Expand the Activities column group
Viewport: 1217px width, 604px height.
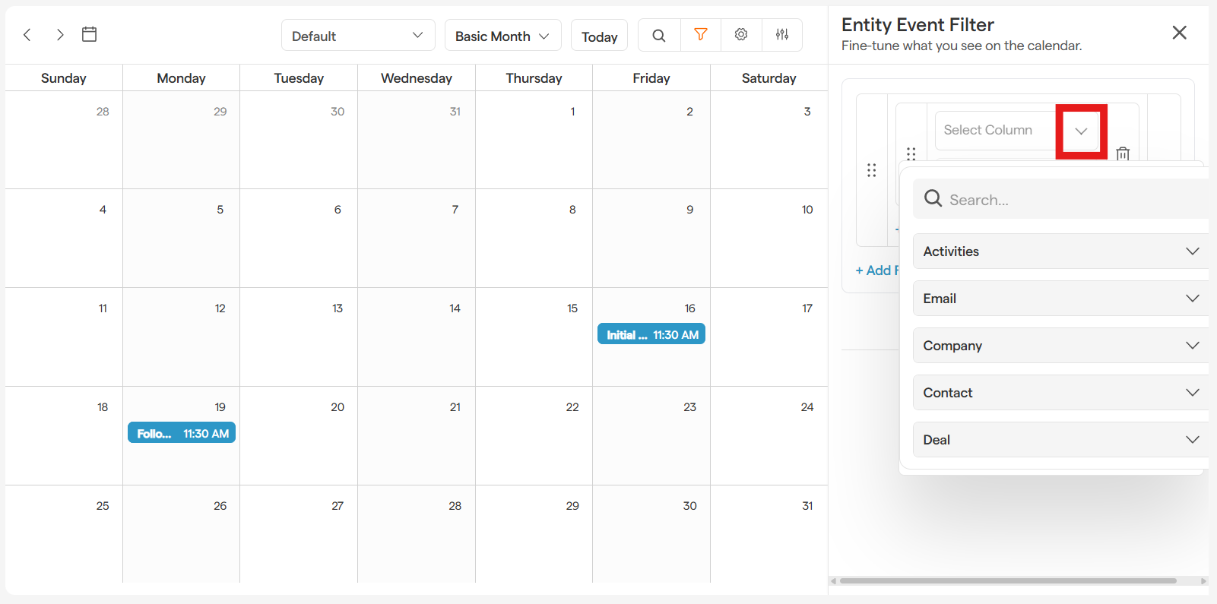pos(1060,251)
